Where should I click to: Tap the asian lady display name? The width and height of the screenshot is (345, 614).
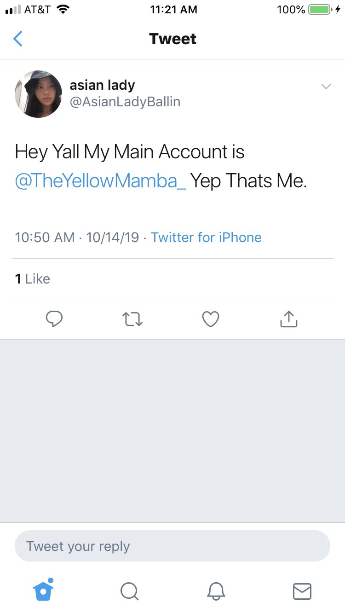coord(102,85)
